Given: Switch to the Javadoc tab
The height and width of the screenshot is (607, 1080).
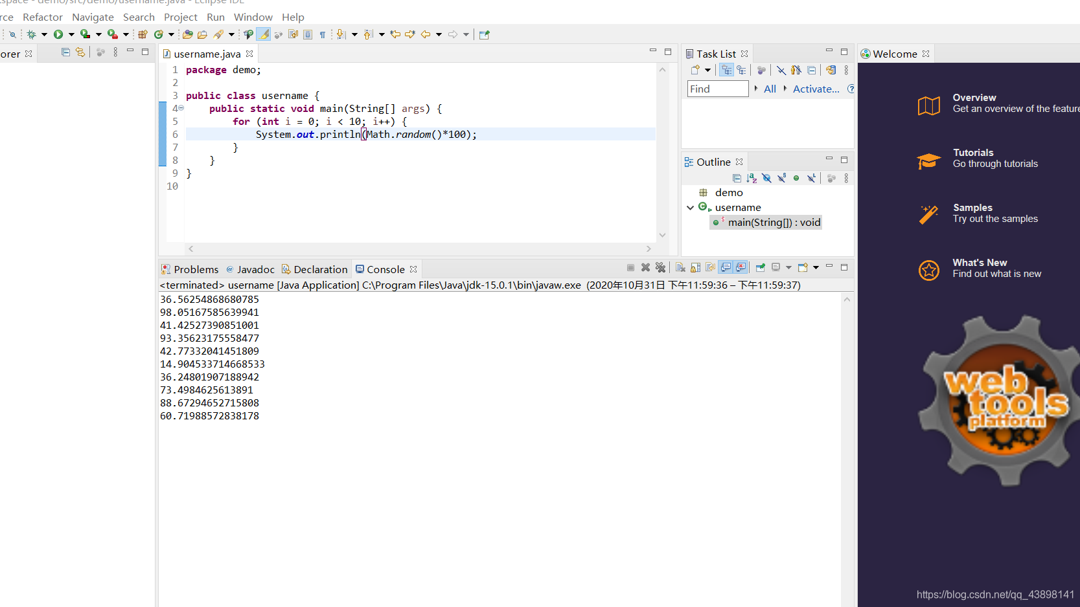Looking at the screenshot, I should [250, 269].
